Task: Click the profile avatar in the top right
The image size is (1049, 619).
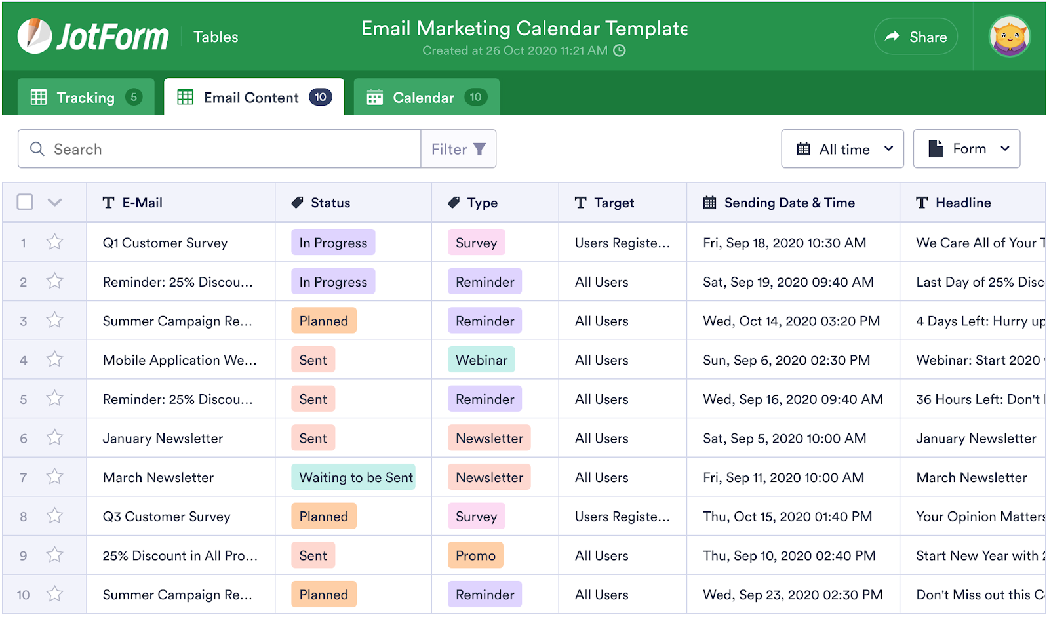Action: tap(1010, 37)
